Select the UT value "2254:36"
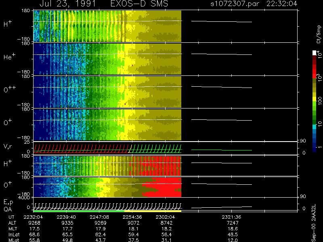 click(132, 217)
